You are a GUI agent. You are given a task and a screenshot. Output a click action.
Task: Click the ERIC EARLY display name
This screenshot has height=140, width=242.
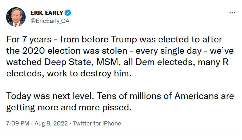click(x=47, y=13)
